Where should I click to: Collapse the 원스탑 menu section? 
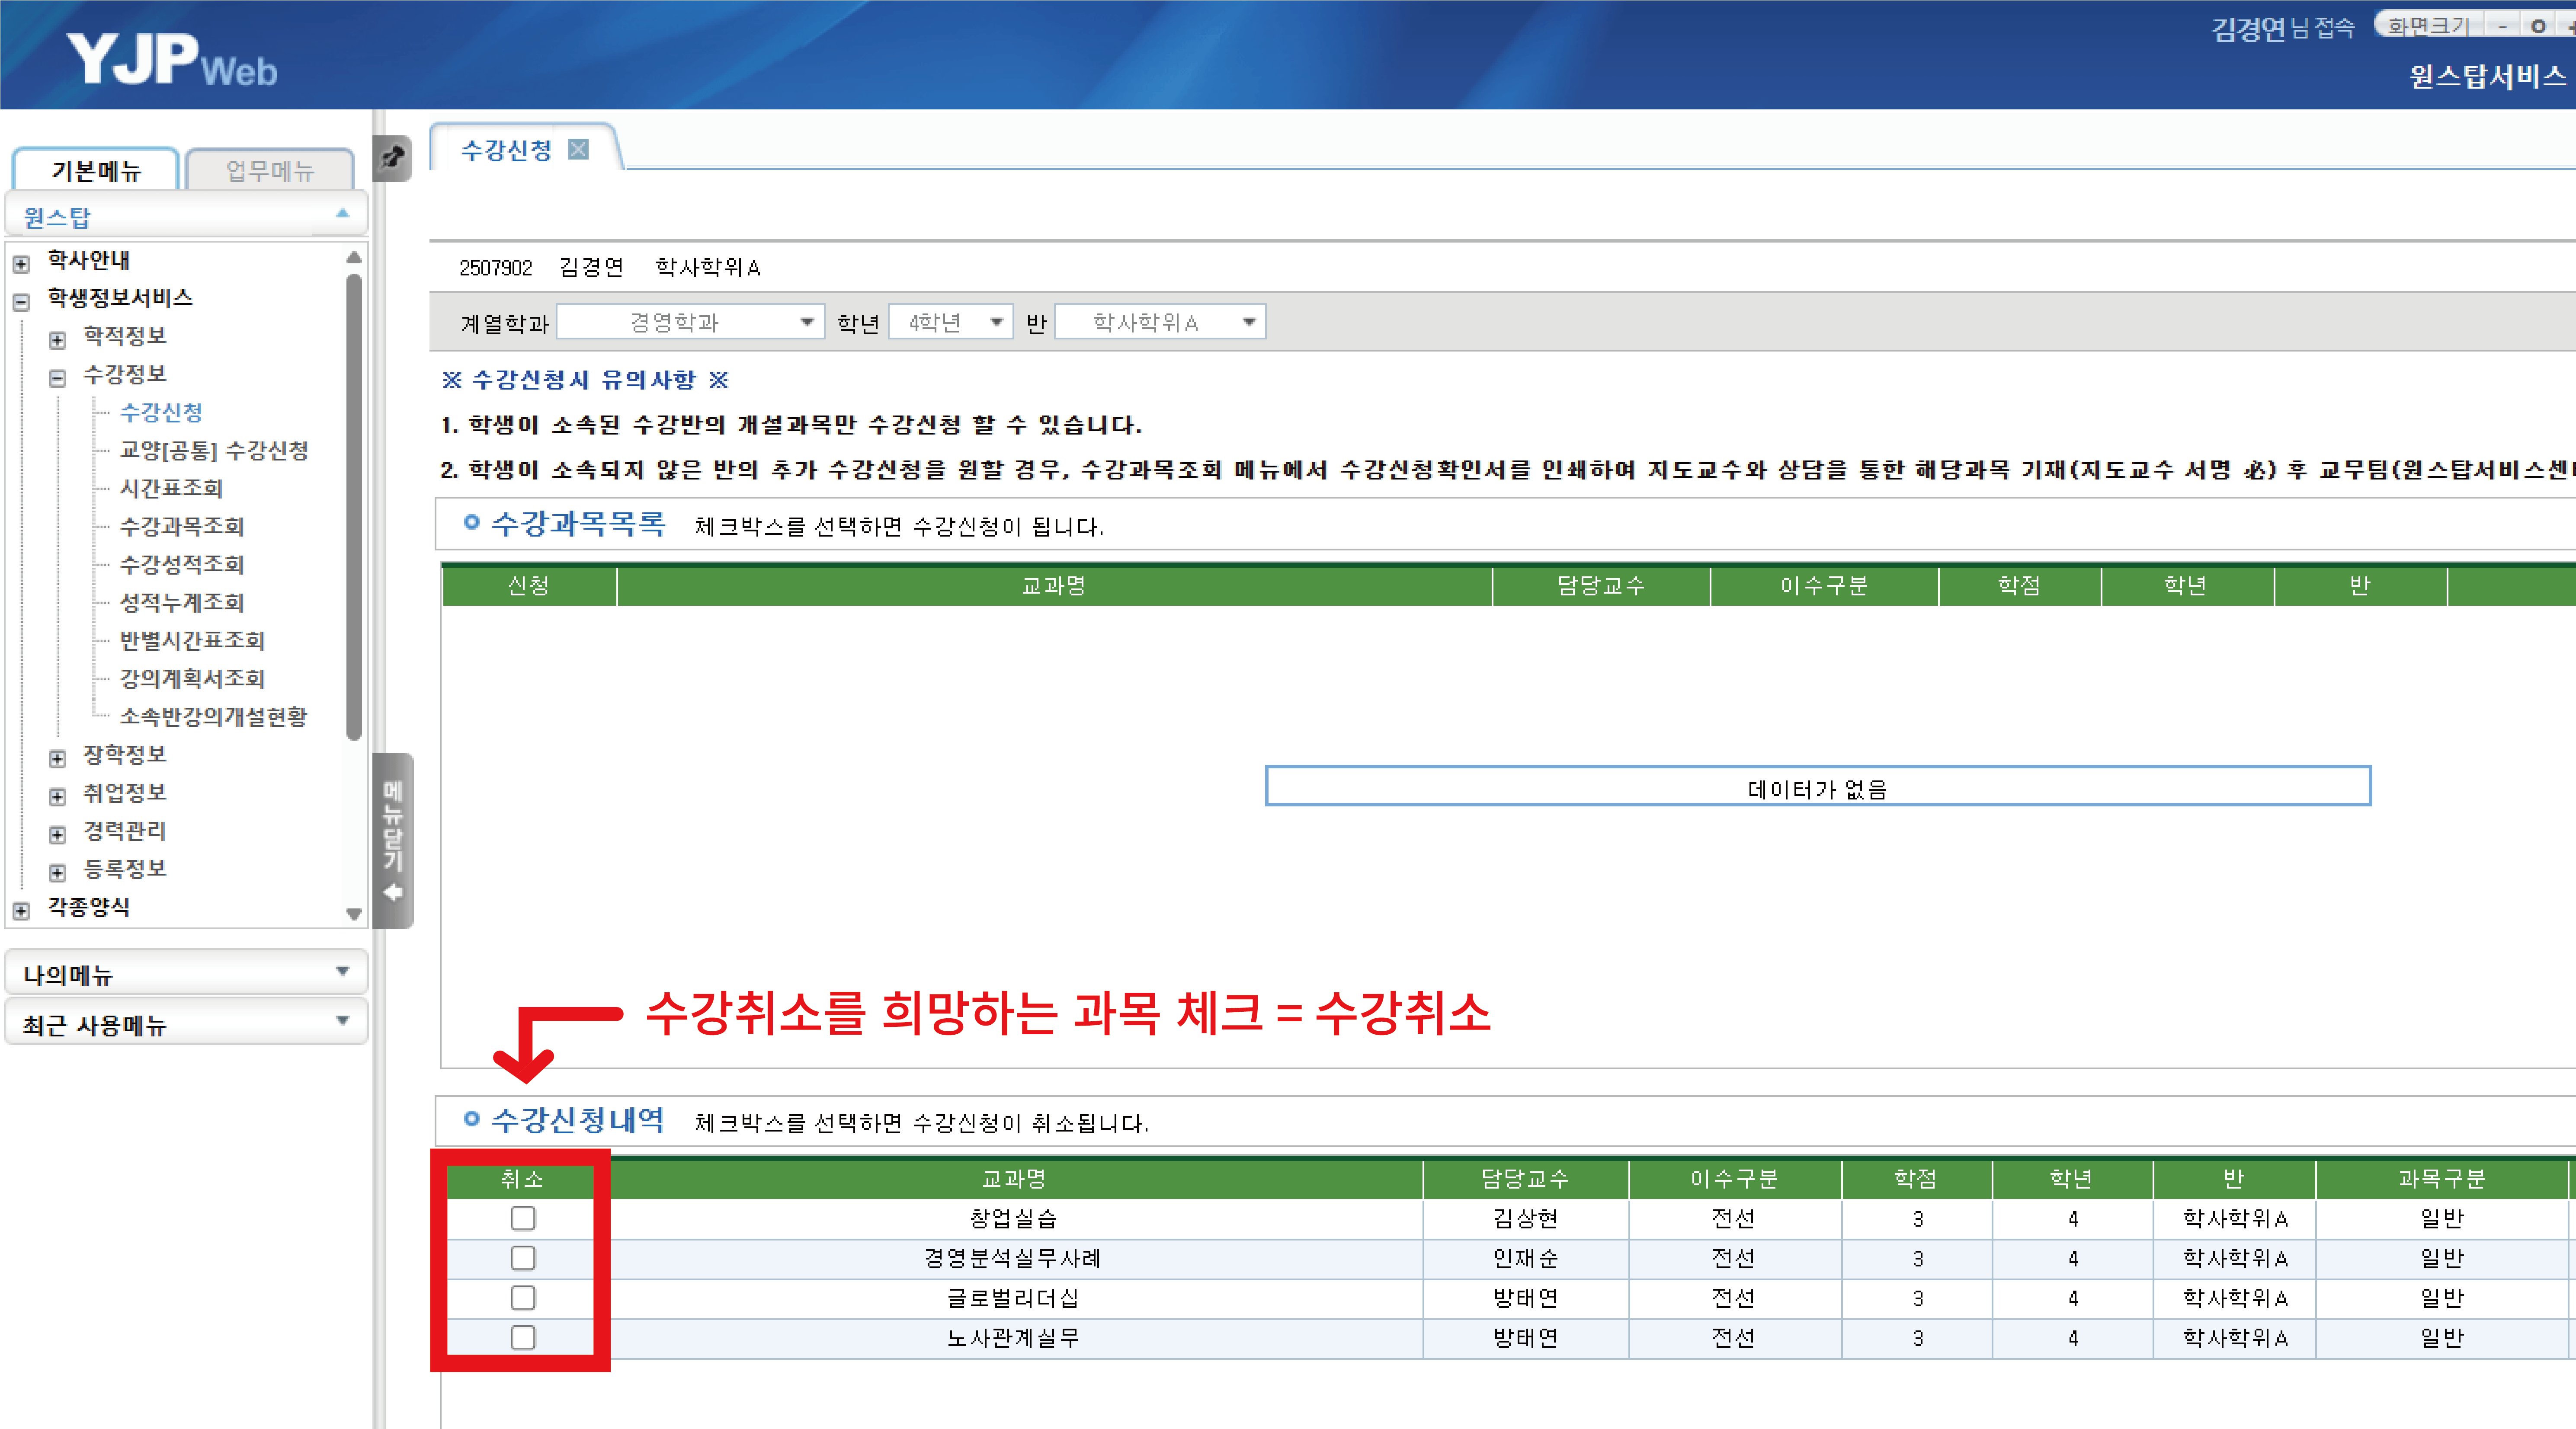coord(186,215)
